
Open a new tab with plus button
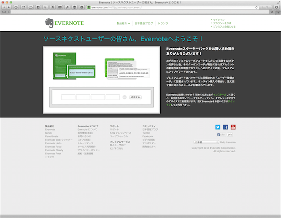click(278, 12)
